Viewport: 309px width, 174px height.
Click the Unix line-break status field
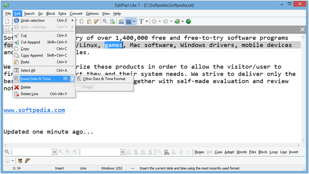pyautogui.click(x=83, y=168)
